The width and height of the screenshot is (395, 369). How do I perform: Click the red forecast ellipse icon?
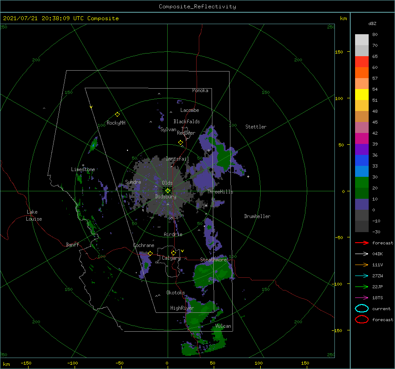point(362,319)
